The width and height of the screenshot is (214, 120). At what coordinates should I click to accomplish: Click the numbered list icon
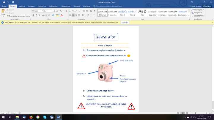75,11
